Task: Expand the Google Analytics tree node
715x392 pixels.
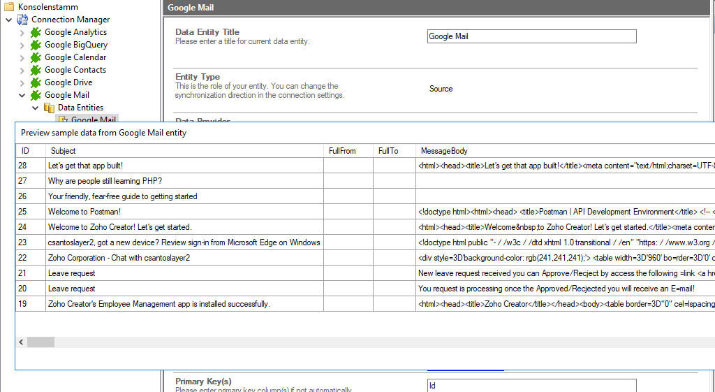Action: click(x=22, y=32)
